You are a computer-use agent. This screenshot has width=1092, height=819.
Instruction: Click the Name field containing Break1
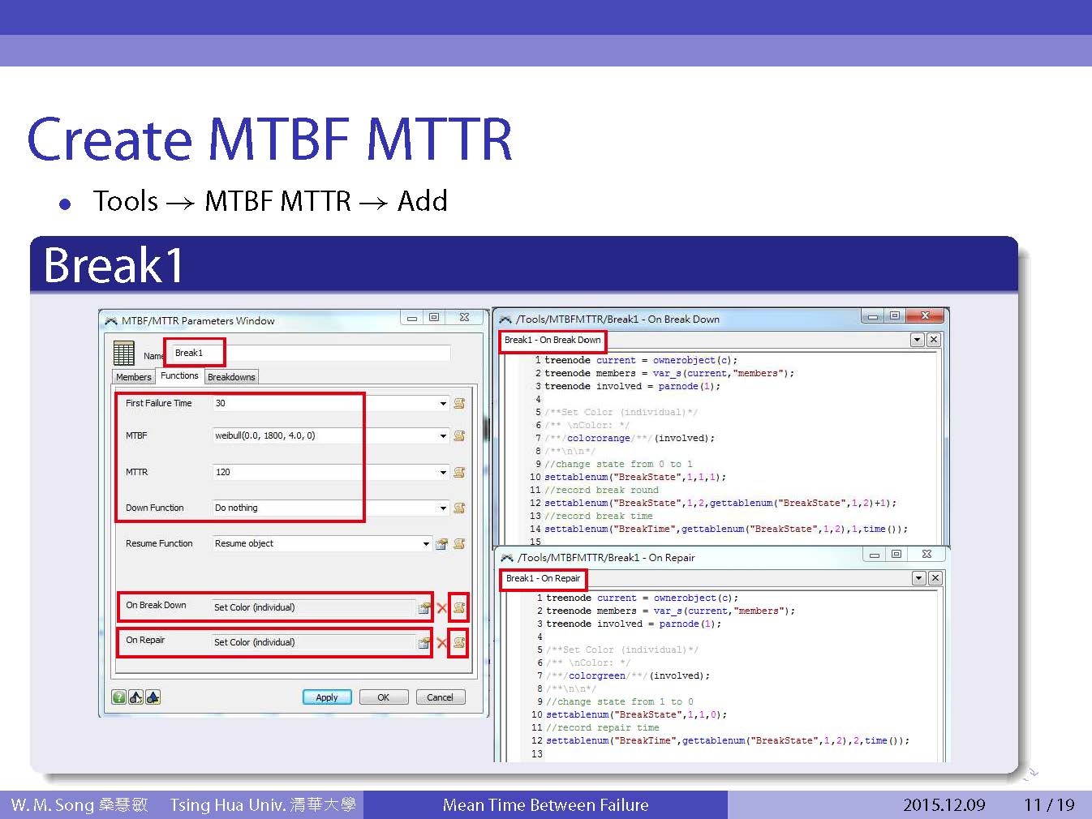(308, 353)
